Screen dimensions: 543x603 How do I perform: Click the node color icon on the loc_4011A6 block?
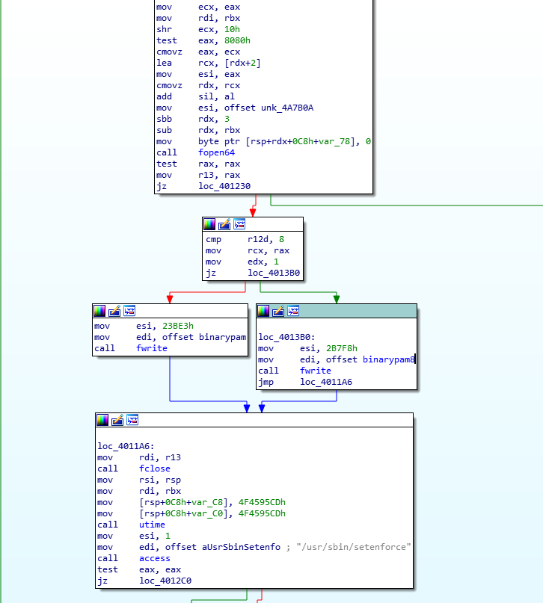(102, 420)
